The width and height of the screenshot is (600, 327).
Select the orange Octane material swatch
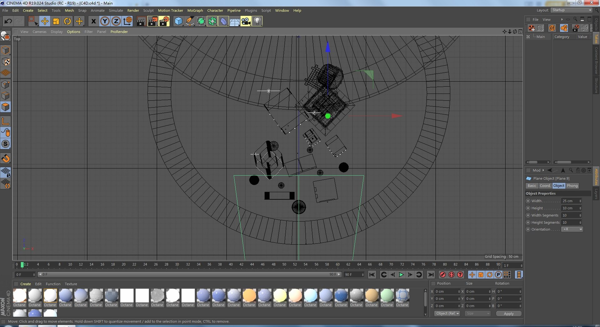pyautogui.click(x=249, y=298)
